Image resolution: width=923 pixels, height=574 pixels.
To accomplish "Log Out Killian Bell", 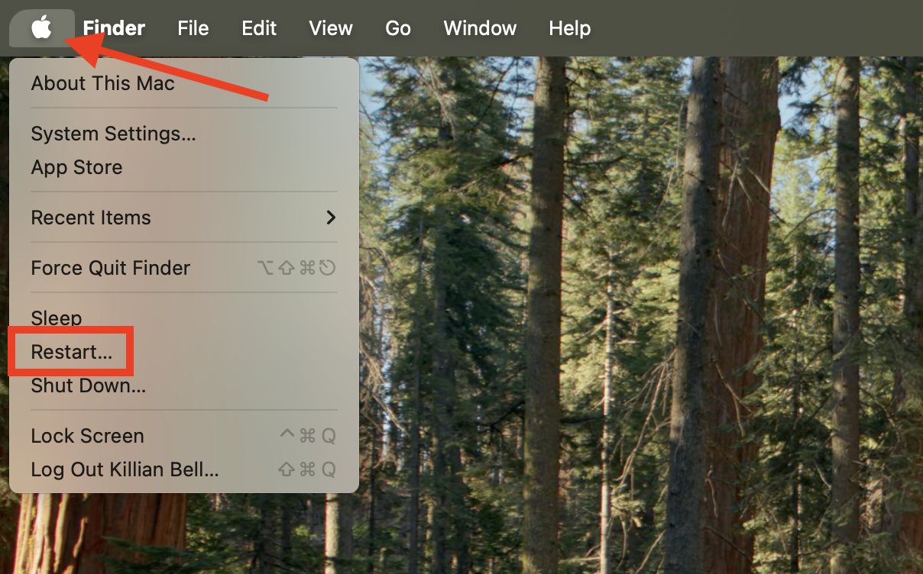I will pos(125,469).
